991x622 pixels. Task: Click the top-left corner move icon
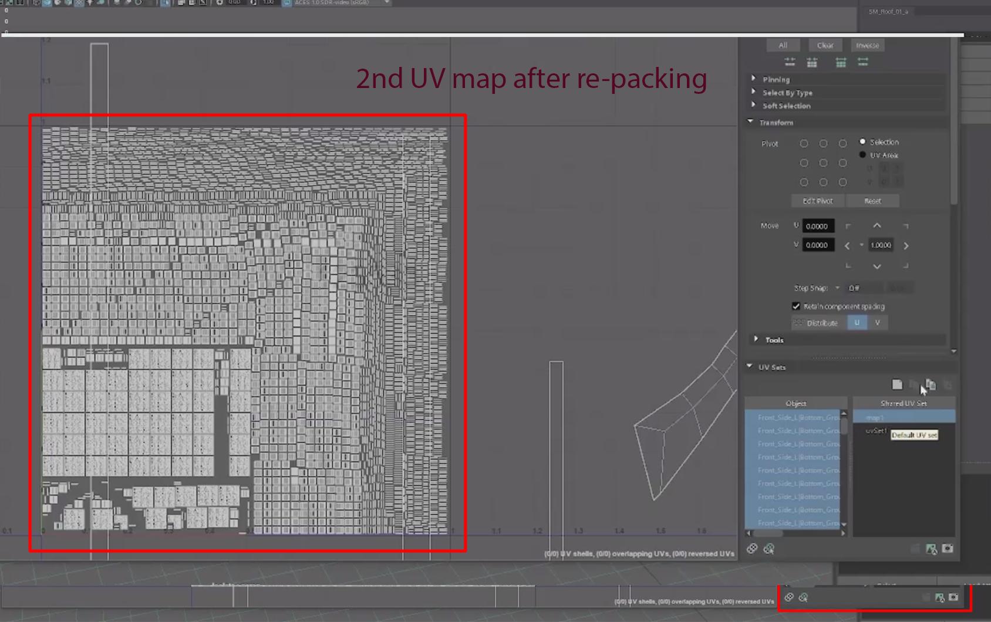(x=848, y=226)
